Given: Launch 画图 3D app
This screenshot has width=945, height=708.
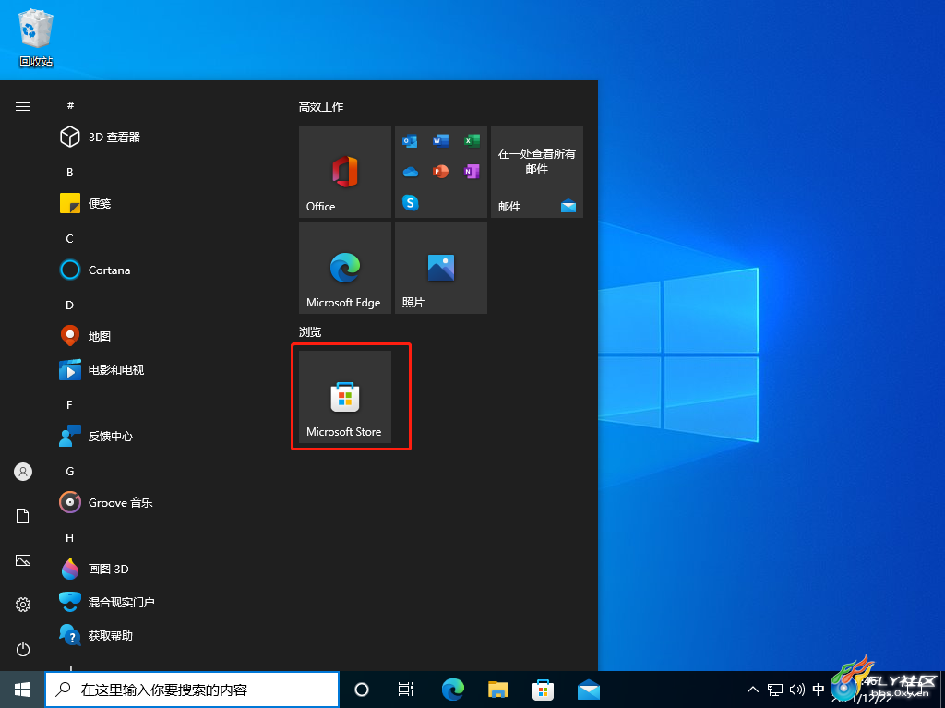Looking at the screenshot, I should pos(95,569).
